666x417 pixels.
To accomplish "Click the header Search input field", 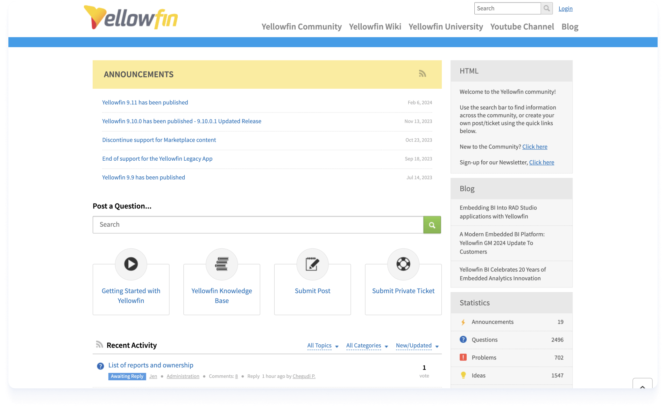I will point(507,8).
